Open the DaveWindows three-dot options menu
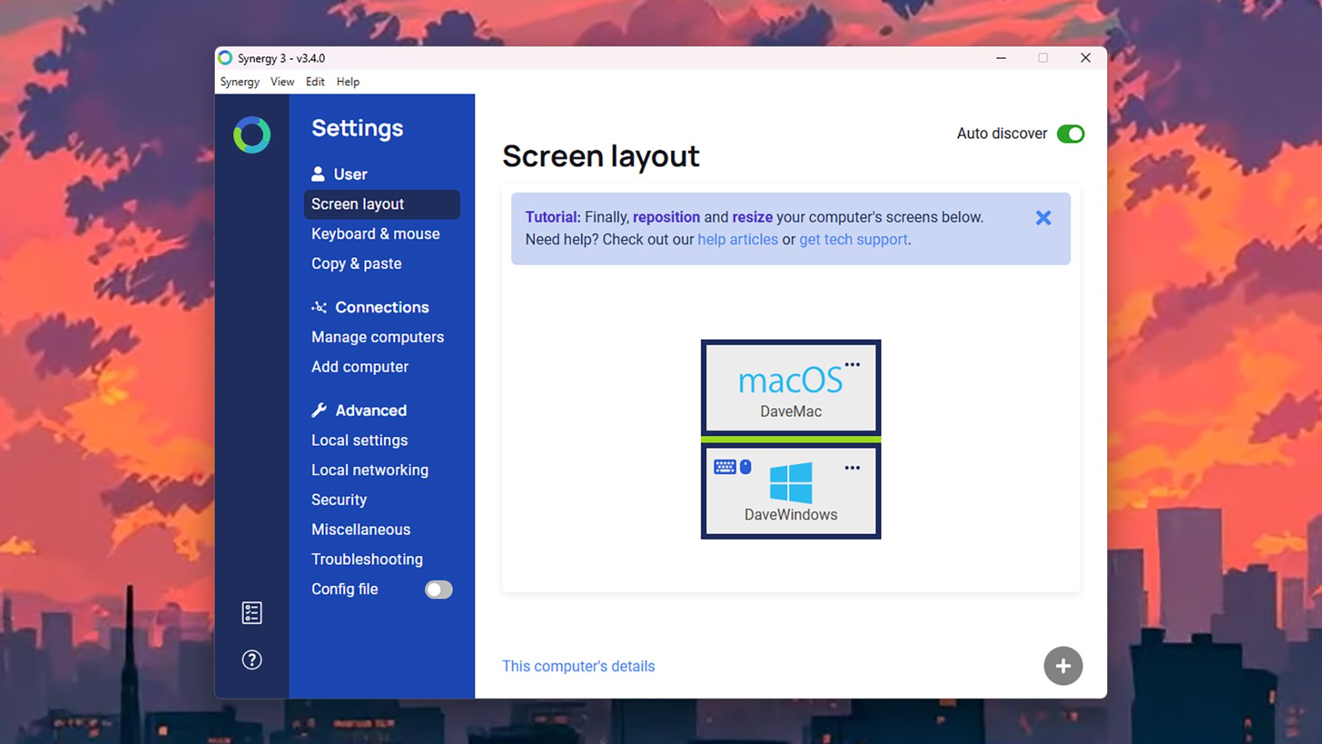The image size is (1322, 744). 853,468
